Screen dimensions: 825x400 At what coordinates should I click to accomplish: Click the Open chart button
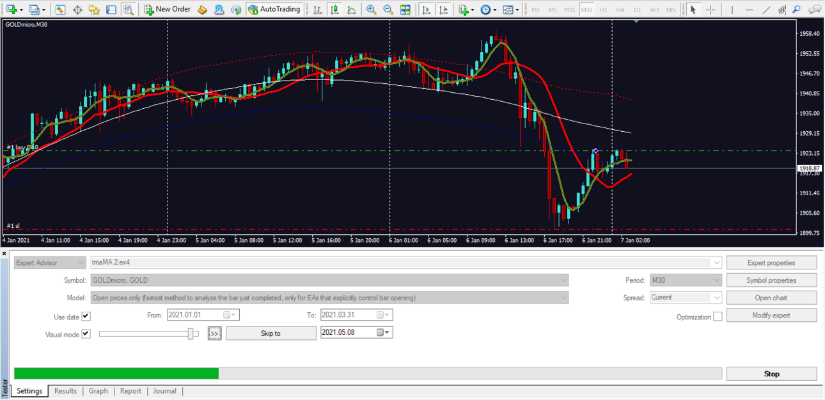point(771,298)
